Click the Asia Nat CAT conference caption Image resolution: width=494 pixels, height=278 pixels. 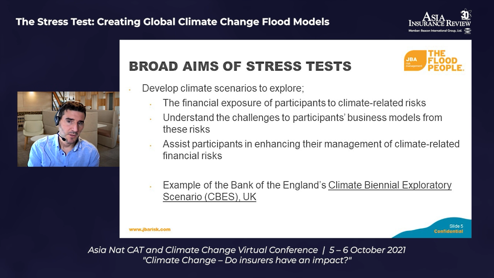pos(247,250)
